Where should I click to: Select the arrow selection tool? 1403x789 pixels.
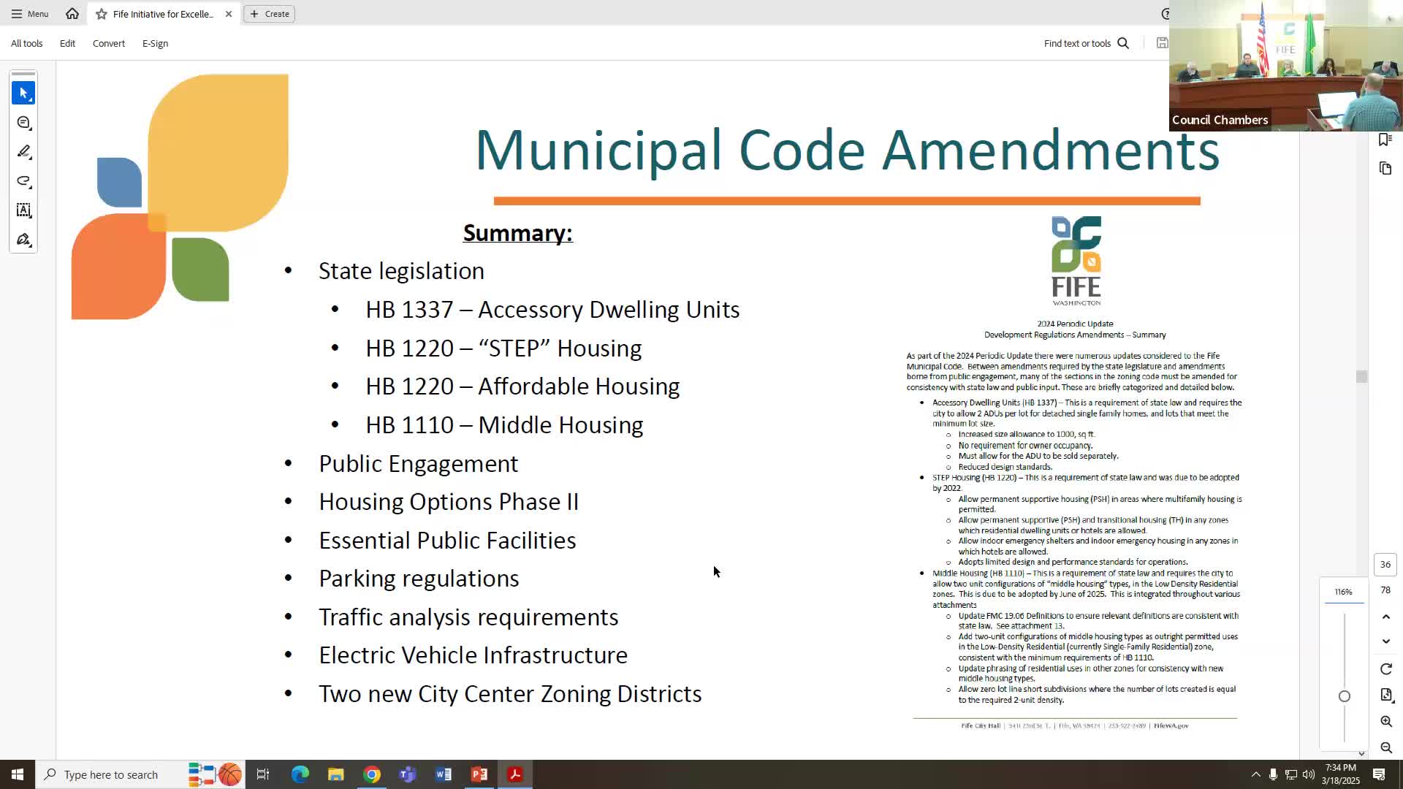point(23,94)
